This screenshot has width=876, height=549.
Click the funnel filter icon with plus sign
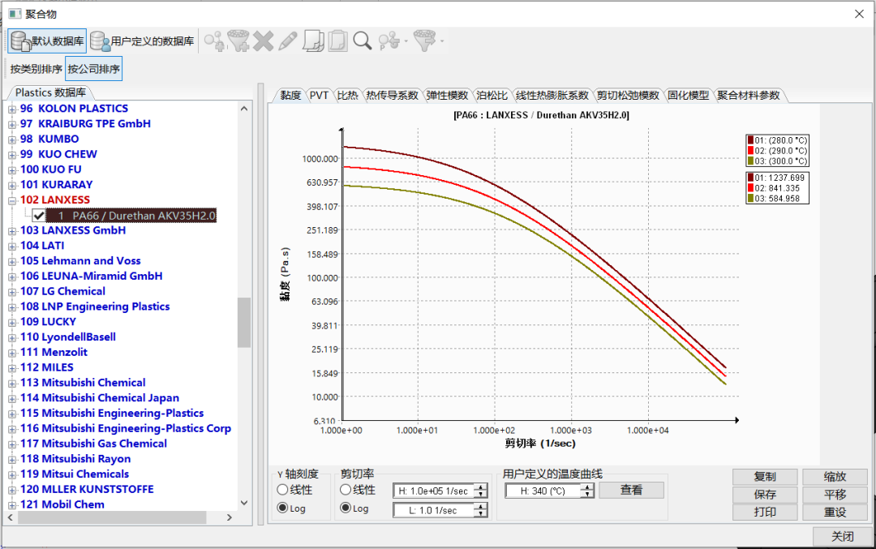pyautogui.click(x=238, y=41)
